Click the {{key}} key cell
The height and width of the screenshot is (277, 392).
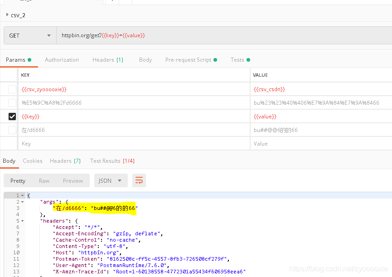tap(134, 117)
